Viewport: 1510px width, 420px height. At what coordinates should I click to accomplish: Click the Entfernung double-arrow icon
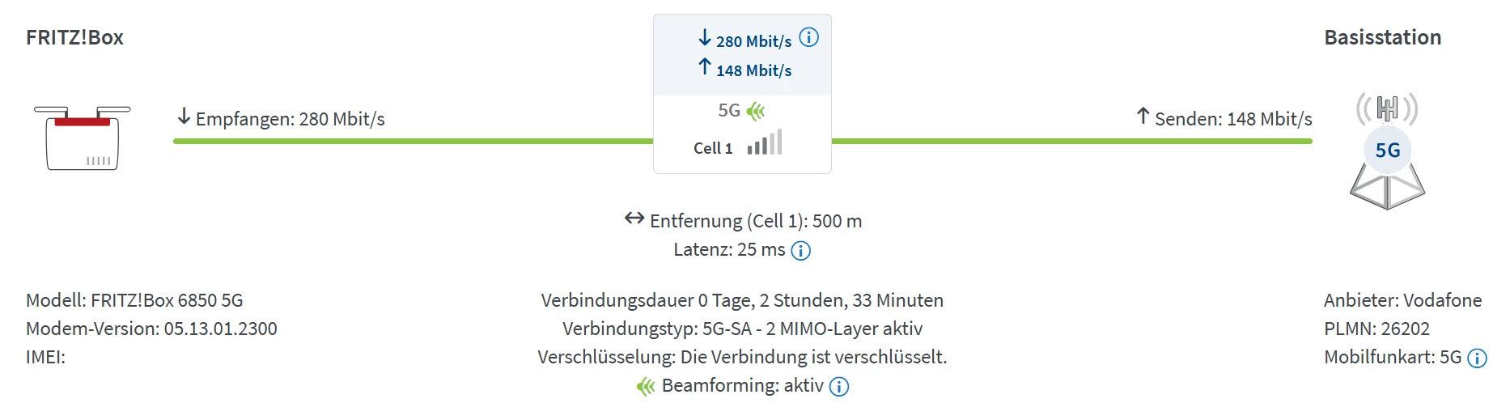(634, 218)
